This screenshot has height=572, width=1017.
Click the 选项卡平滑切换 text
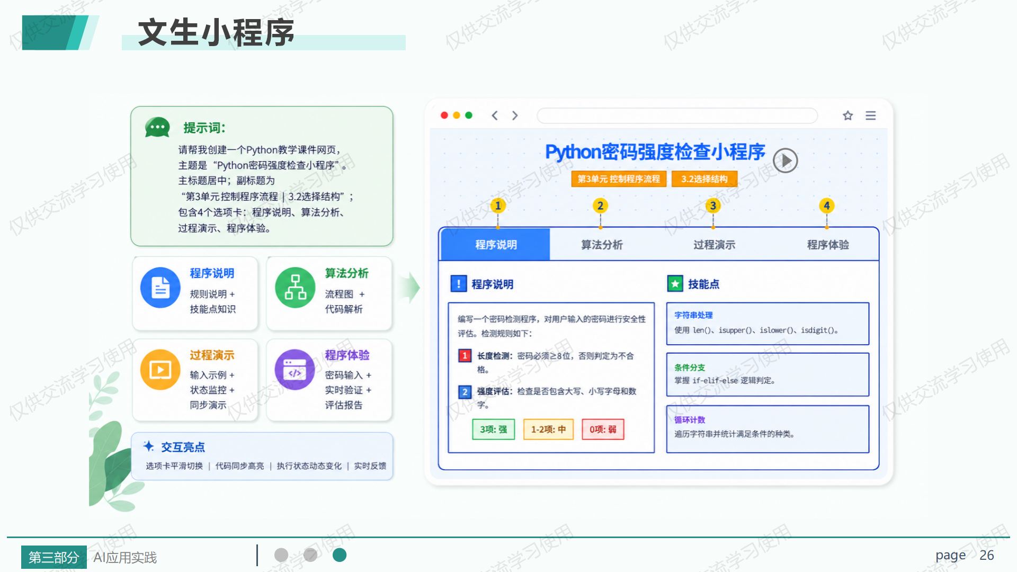pyautogui.click(x=174, y=466)
